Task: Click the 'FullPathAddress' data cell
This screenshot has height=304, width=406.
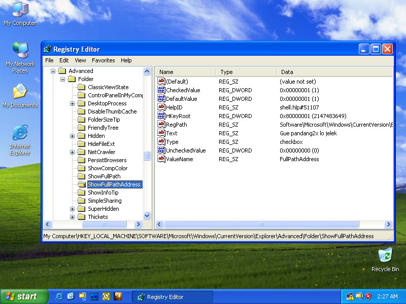Action: pos(299,159)
